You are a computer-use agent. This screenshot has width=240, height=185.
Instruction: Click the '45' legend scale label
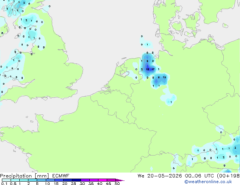(x=108, y=183)
